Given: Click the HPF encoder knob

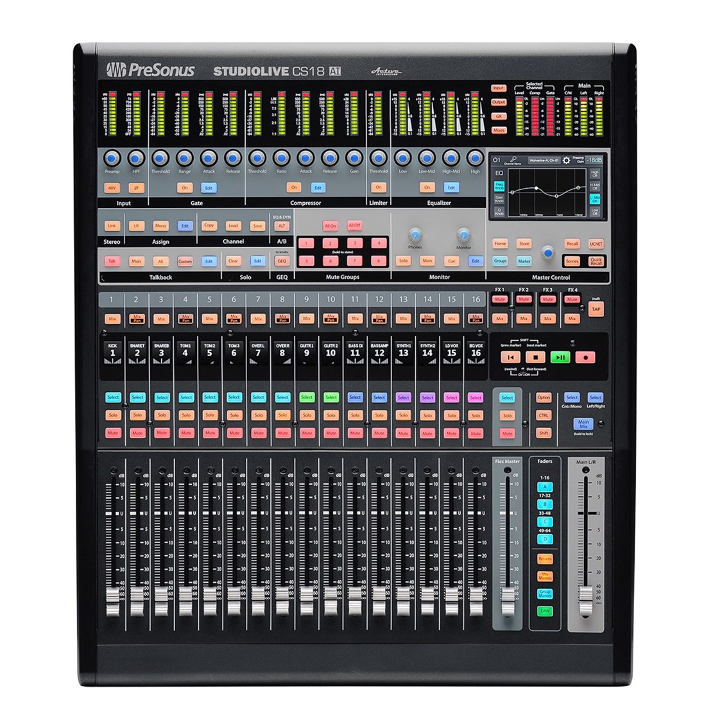Looking at the screenshot, I should 136,159.
